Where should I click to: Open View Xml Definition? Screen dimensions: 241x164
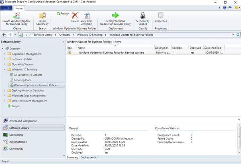[86, 18]
